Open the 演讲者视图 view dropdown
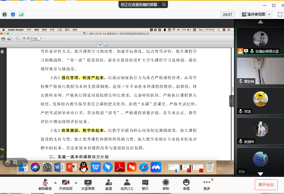The image size is (284, 194). pyautogui.click(x=256, y=14)
